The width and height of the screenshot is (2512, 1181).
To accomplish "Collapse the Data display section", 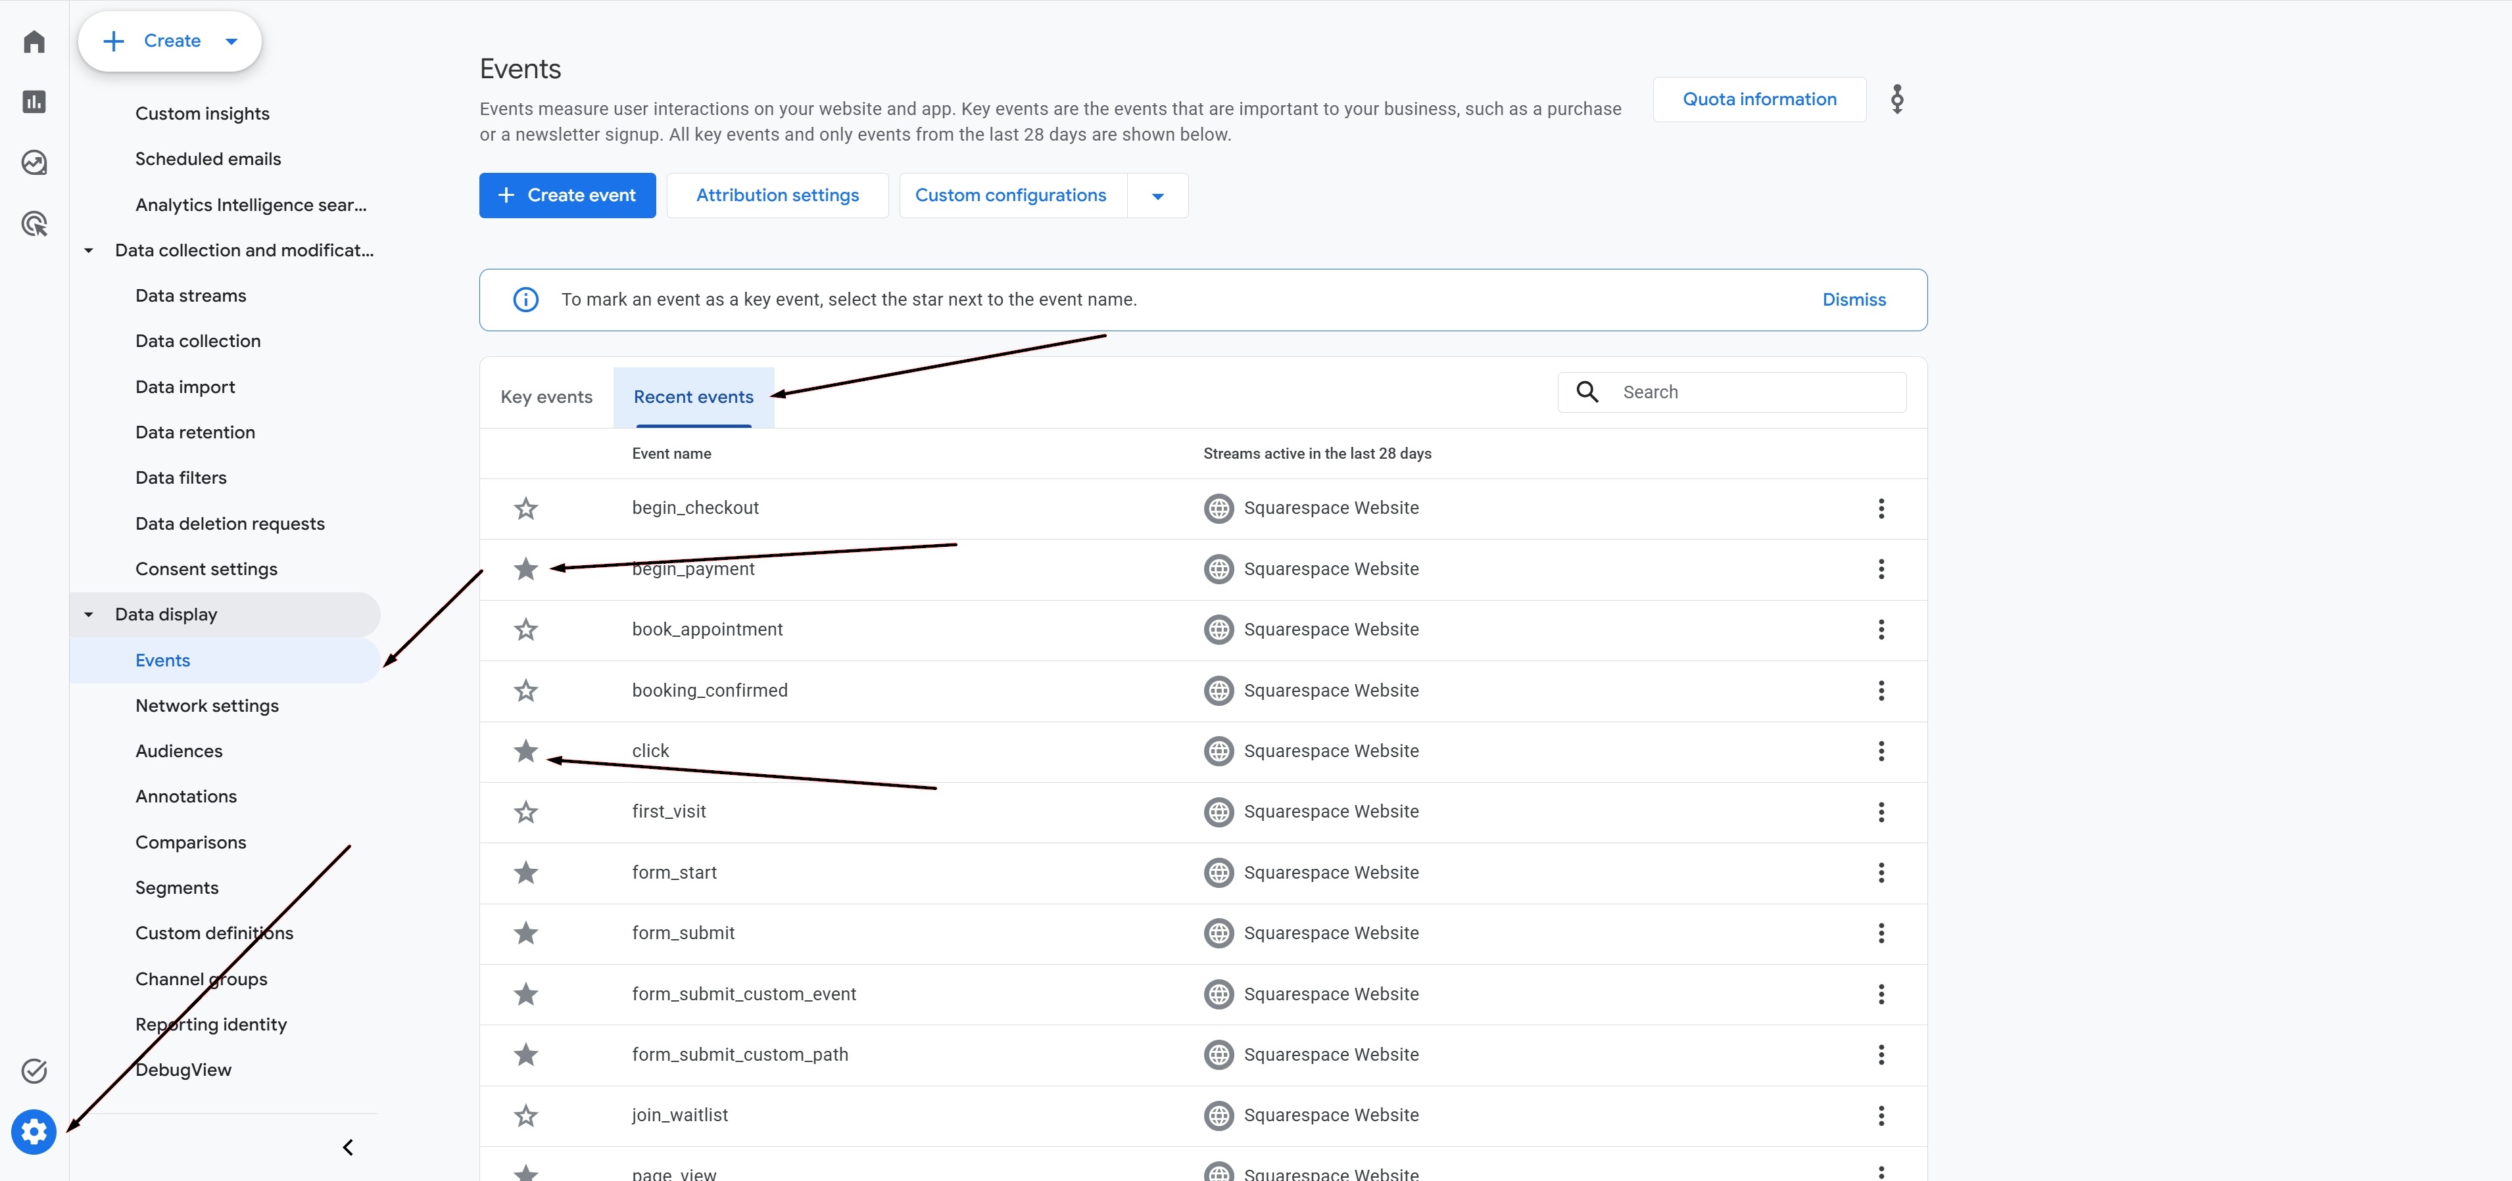I will click(89, 615).
